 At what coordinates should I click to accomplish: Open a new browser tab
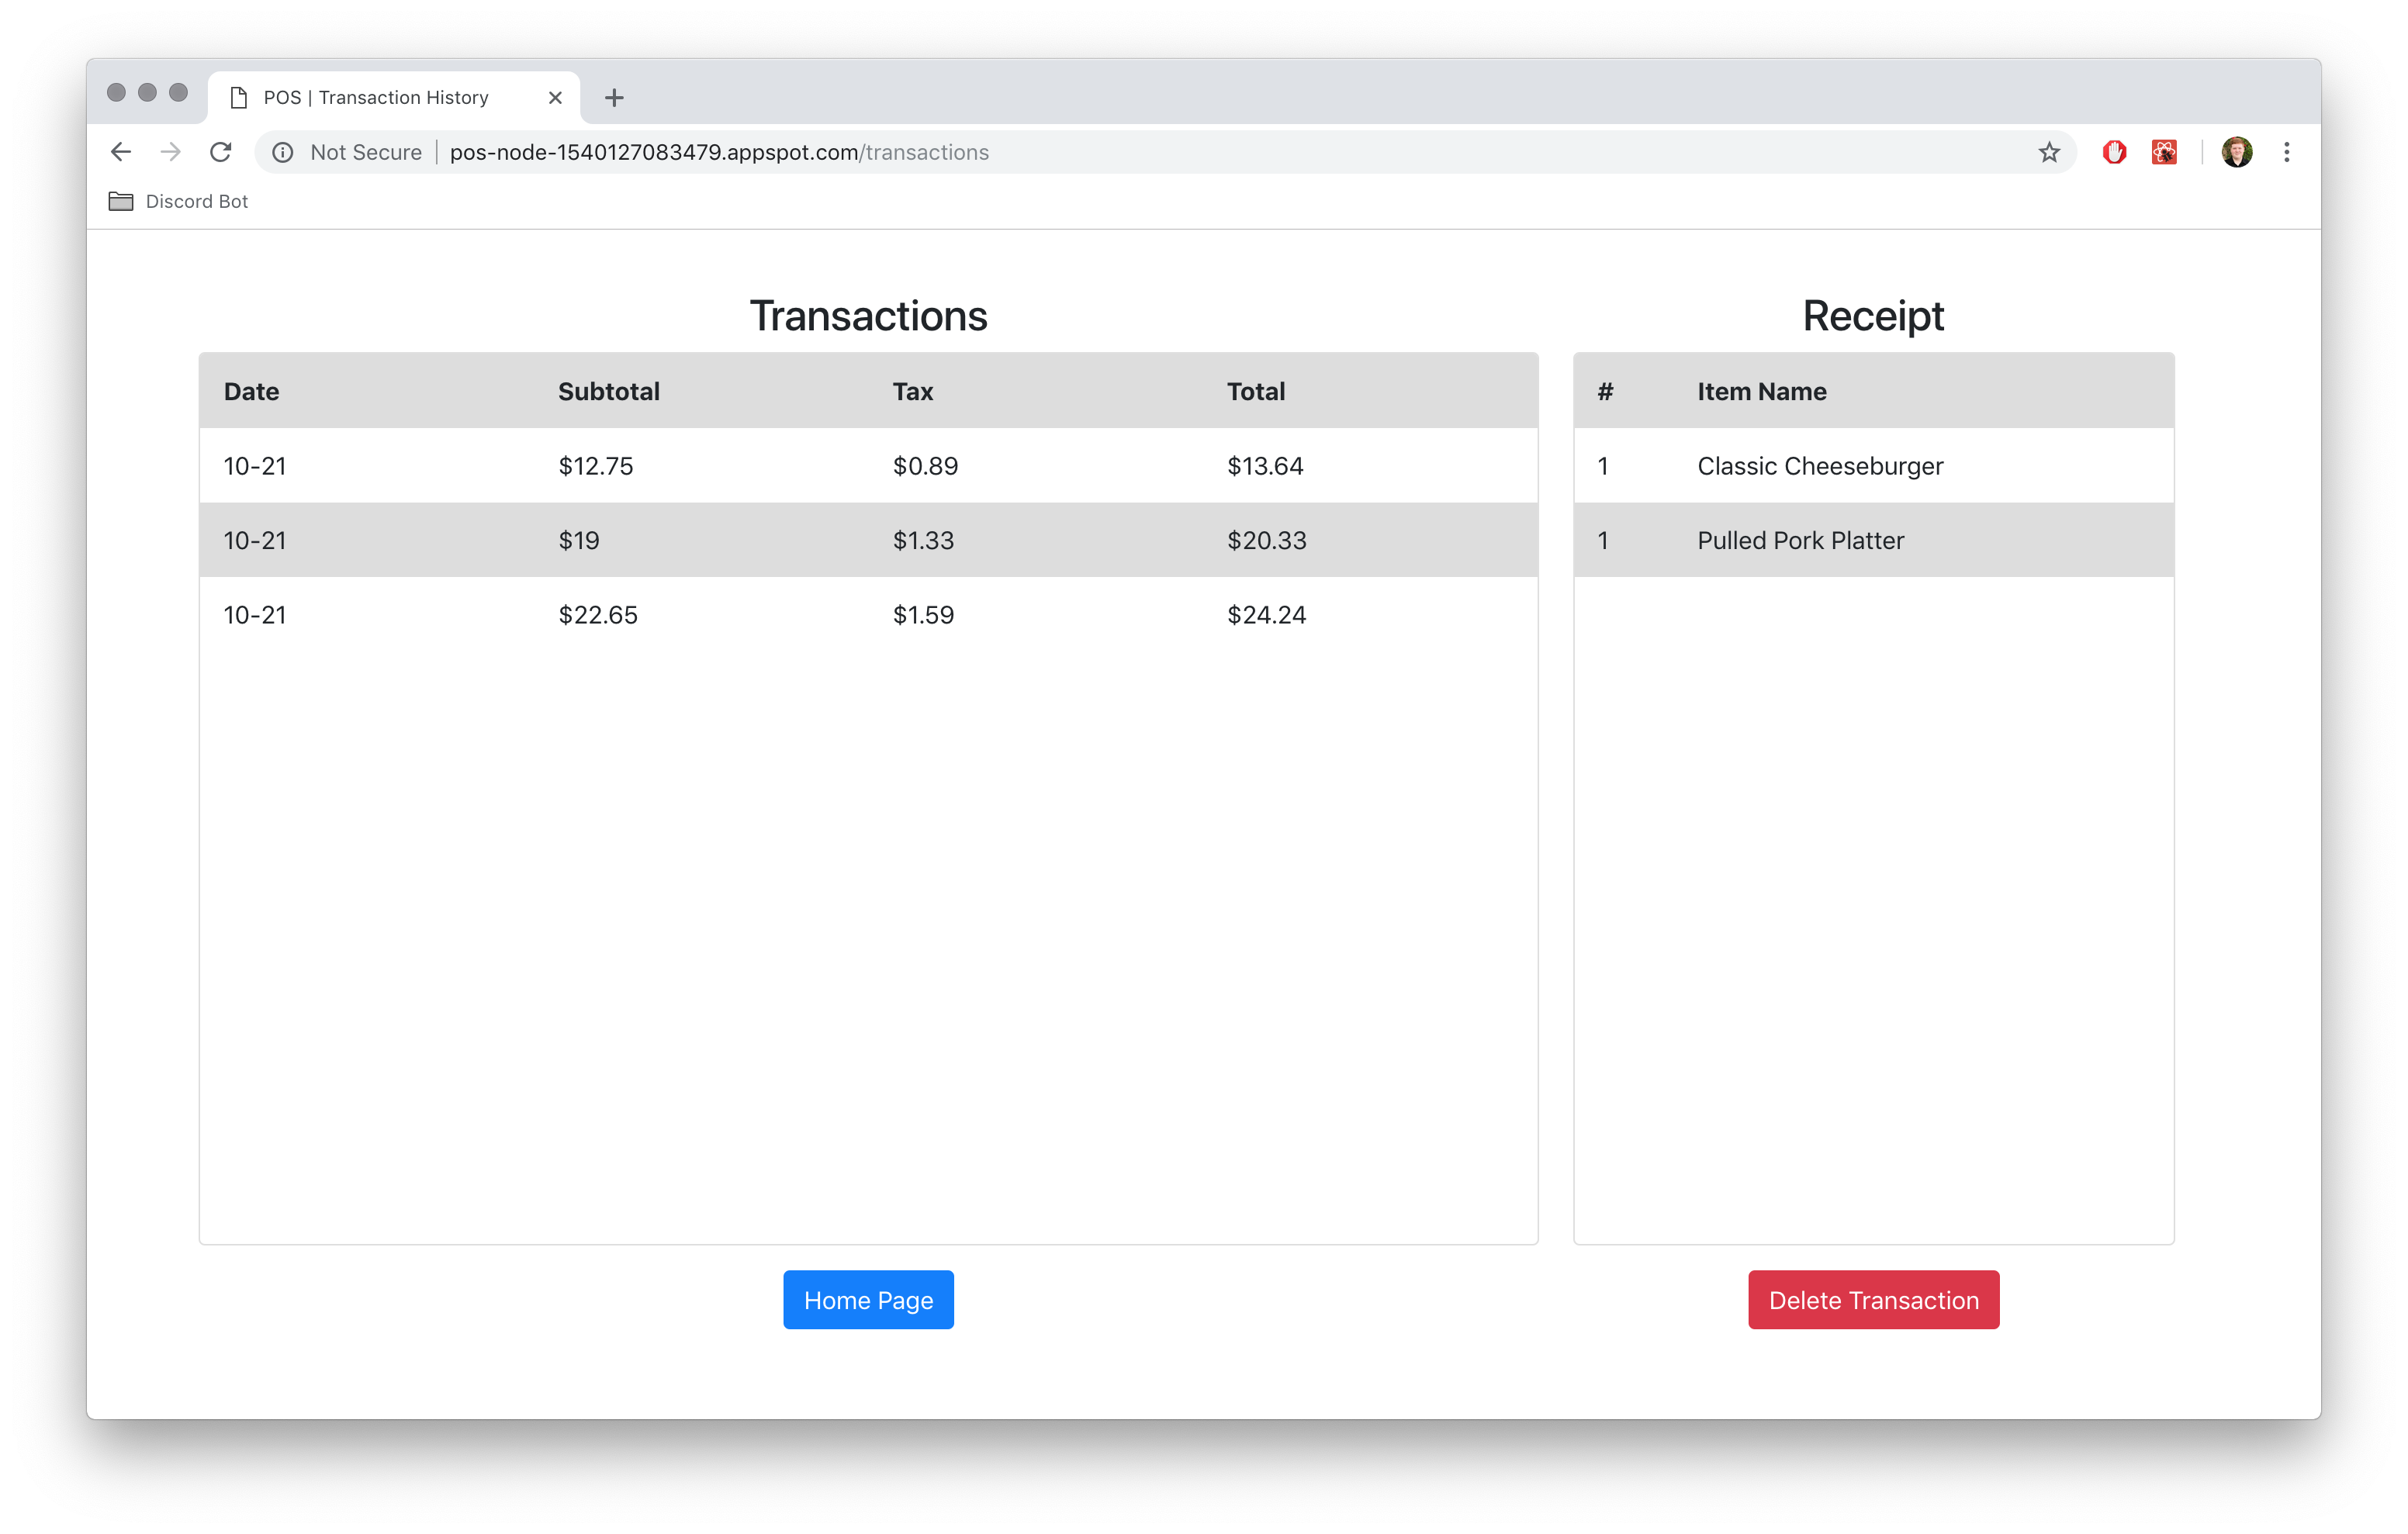[614, 98]
